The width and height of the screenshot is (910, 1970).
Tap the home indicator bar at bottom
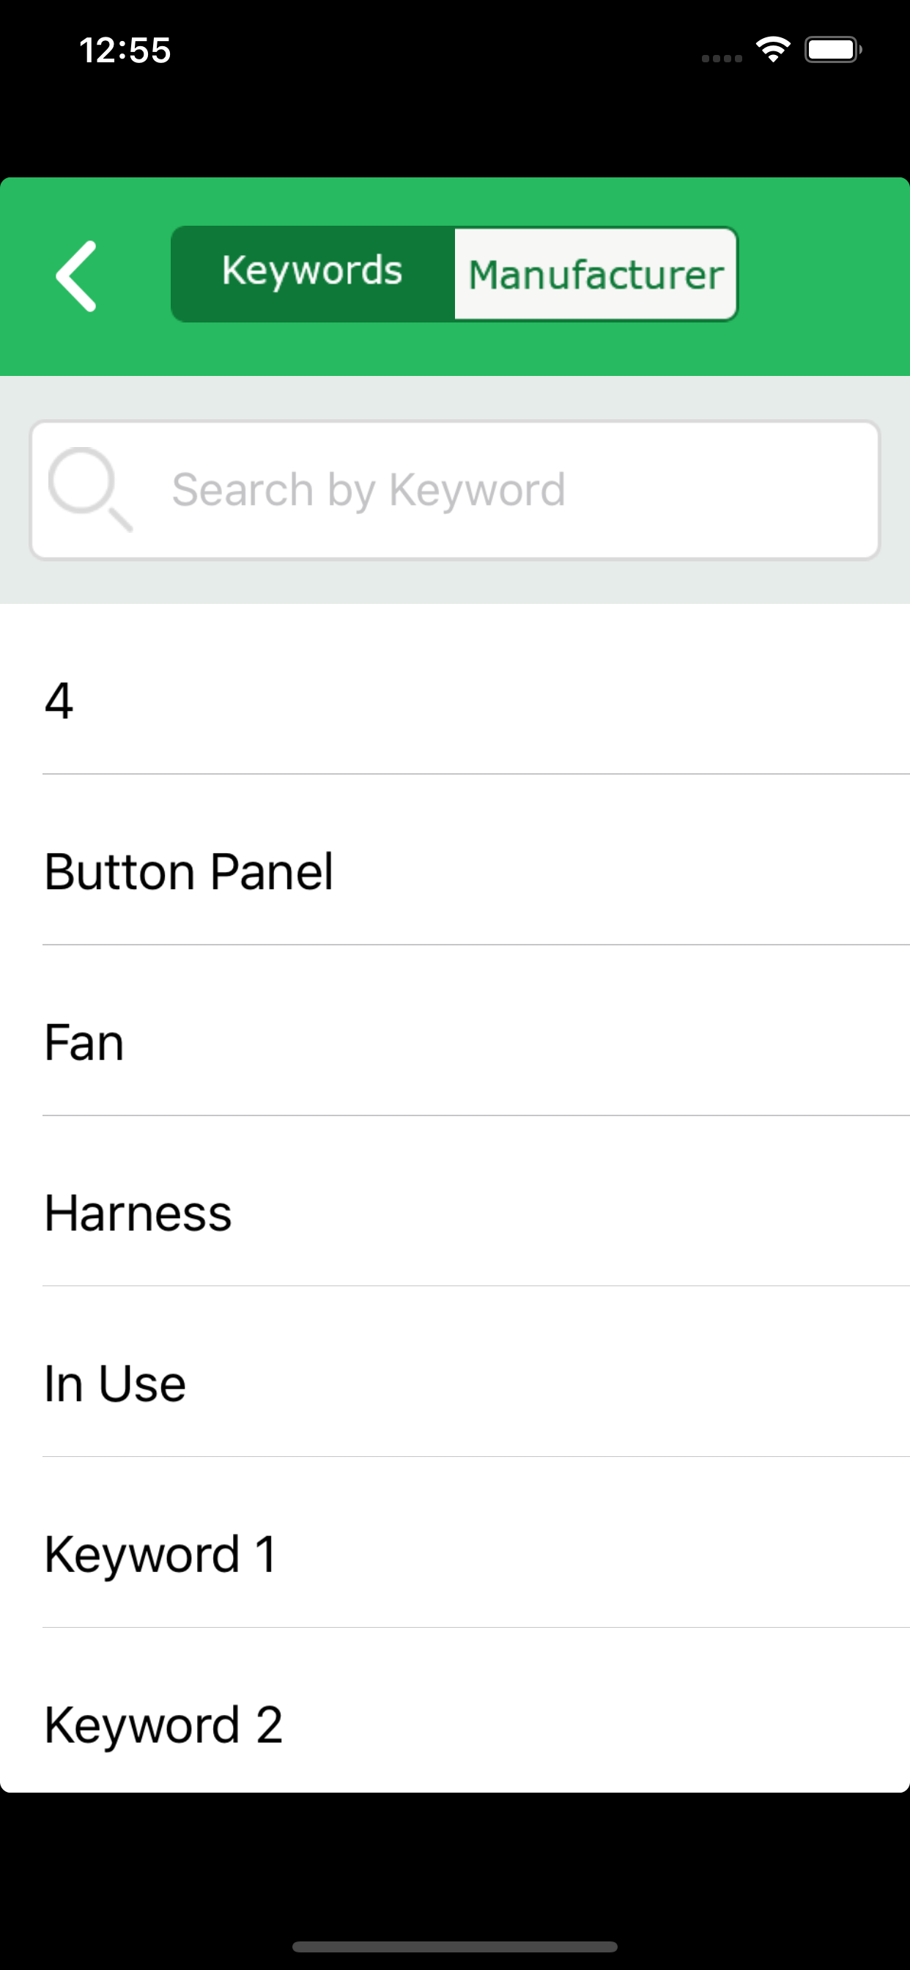click(x=455, y=1947)
